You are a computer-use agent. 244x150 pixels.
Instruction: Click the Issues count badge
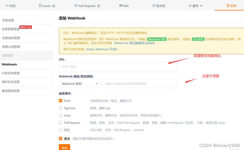(x=53, y=6)
